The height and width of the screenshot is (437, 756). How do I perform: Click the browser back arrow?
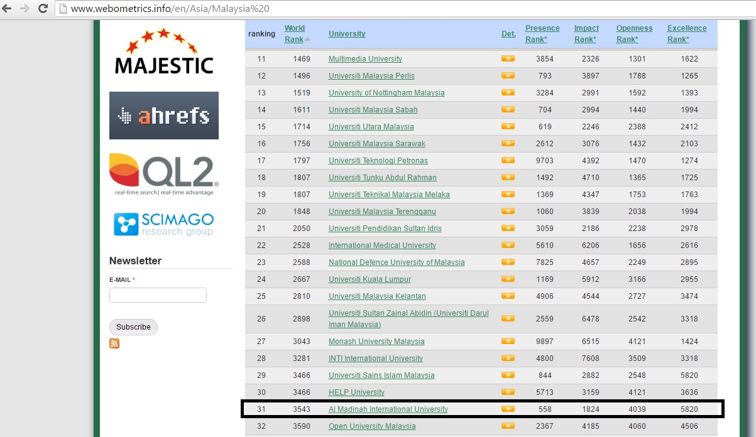(8, 9)
